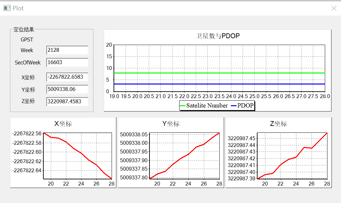Click the PDOP legend label

[x=245, y=106]
